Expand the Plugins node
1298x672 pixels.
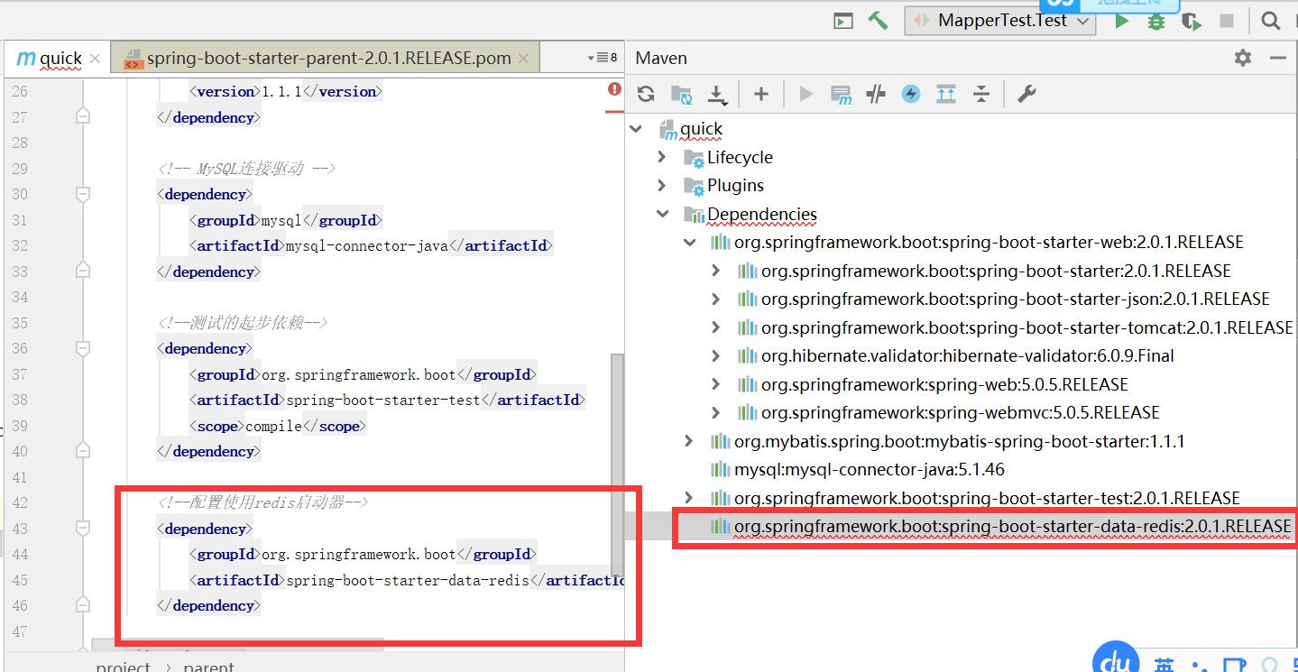pos(663,185)
